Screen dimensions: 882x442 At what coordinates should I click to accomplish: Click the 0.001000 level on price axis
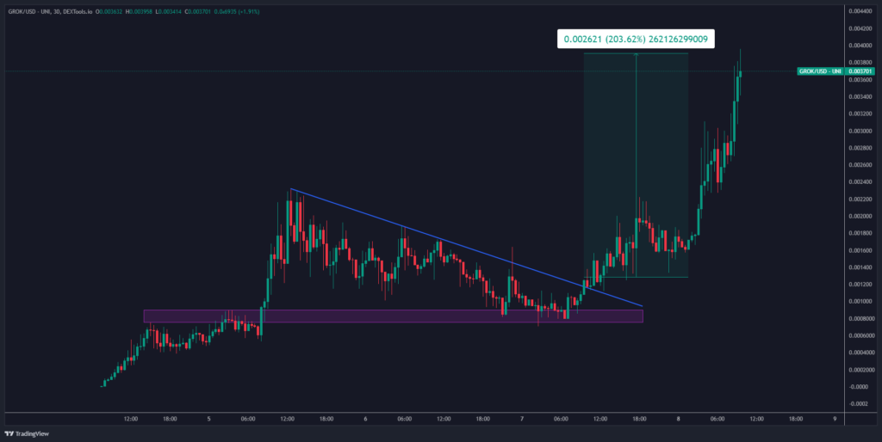click(x=858, y=301)
